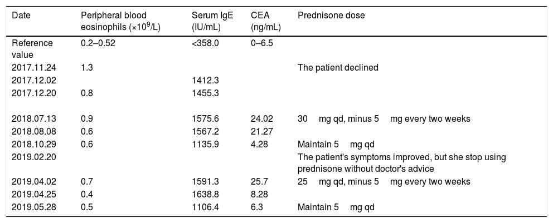
Task: Click the Reference value row label
Action: pyautogui.click(x=32, y=48)
